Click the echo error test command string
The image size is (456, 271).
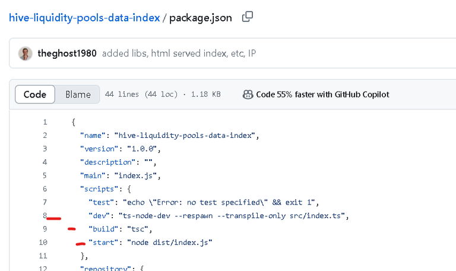point(220,202)
